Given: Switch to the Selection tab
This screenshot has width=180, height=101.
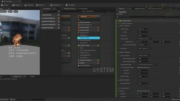Looking at the screenshot, I should point(121,9).
